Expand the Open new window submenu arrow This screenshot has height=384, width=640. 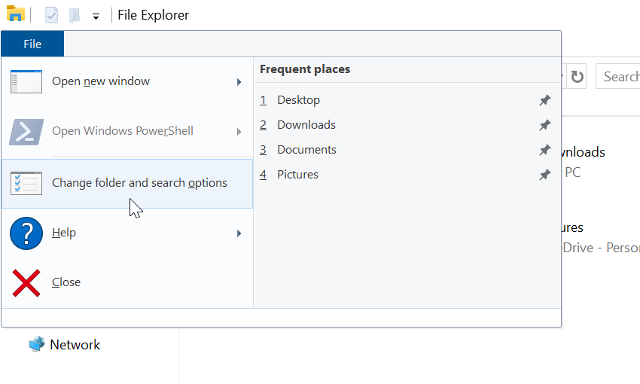click(x=239, y=82)
